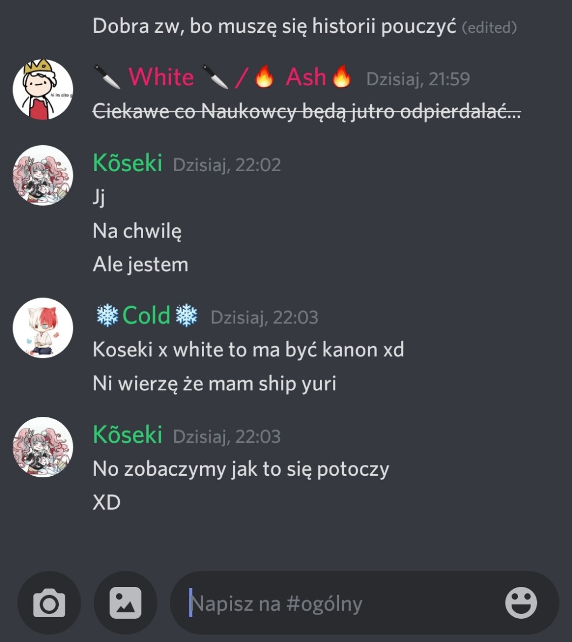
Task: Click the 'Dobra zw' edited message
Action: (305, 26)
